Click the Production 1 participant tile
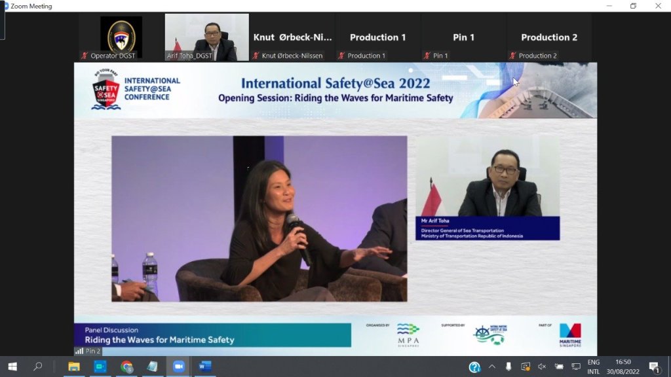This screenshot has height=377, width=671. (x=378, y=38)
